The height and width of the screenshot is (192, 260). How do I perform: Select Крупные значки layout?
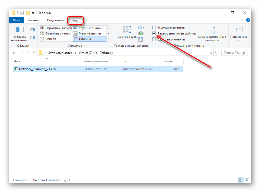[x=88, y=28]
